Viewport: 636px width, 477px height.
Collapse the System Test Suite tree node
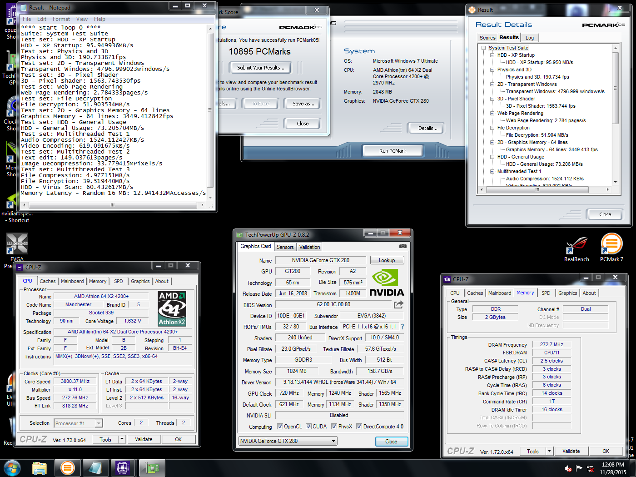coord(484,48)
